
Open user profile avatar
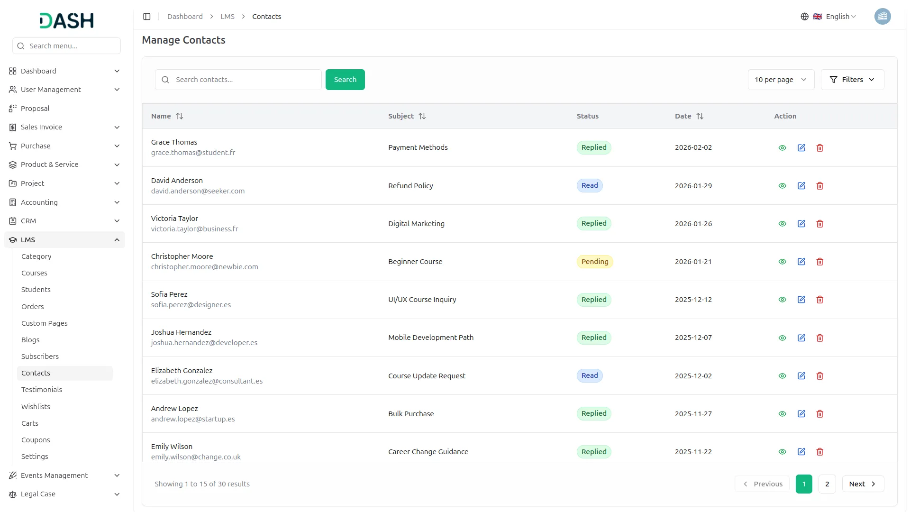click(x=882, y=17)
